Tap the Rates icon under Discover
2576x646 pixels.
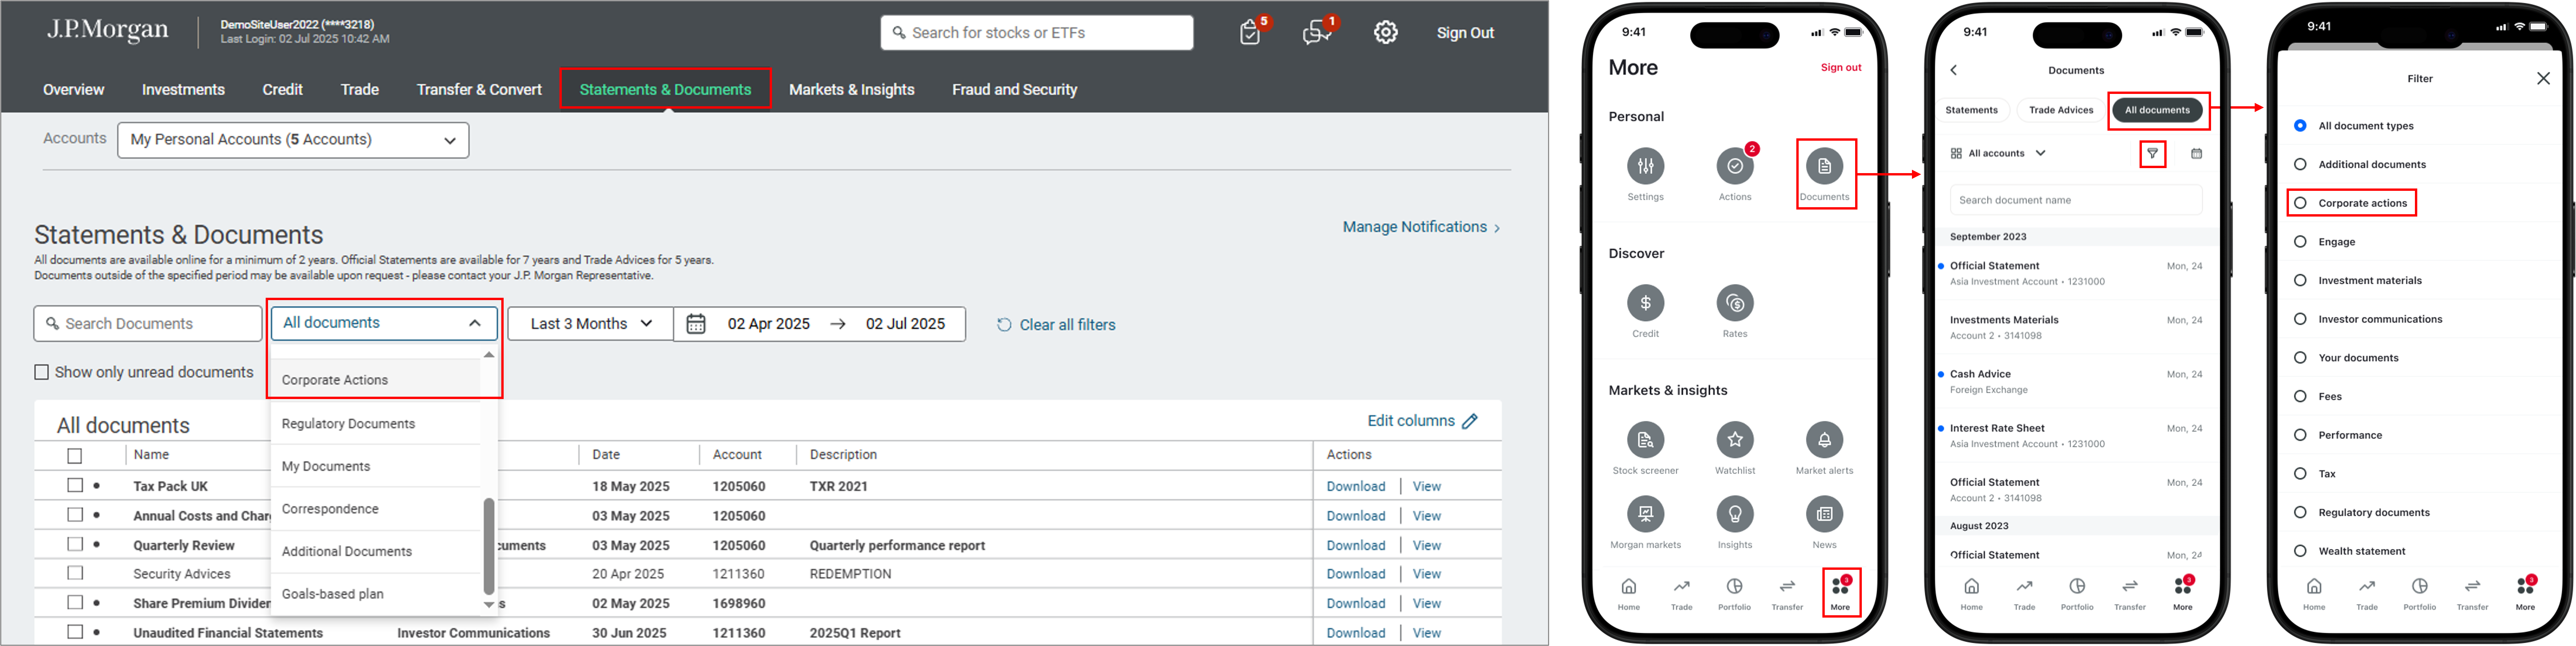[1735, 303]
